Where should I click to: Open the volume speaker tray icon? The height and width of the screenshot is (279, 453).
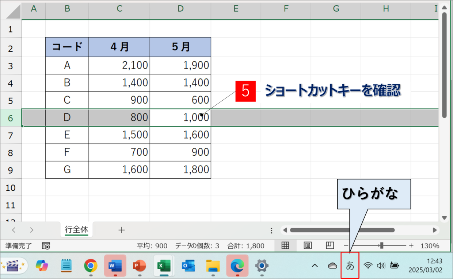tap(381, 266)
